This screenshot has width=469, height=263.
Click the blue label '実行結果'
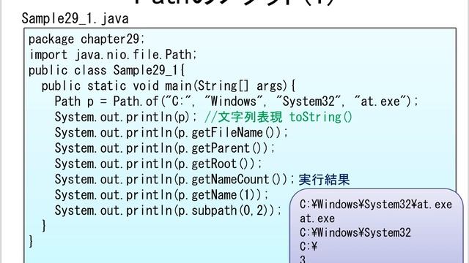324,180
